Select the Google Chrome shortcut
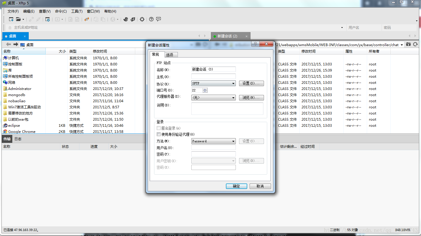Screen dimensions: 421x236 point(19,131)
